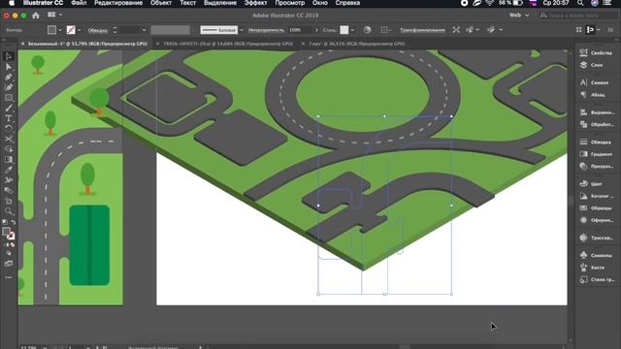Viewport: 621px width, 349px height.
Task: Select the Selection tool (black arrow)
Action: point(9,56)
